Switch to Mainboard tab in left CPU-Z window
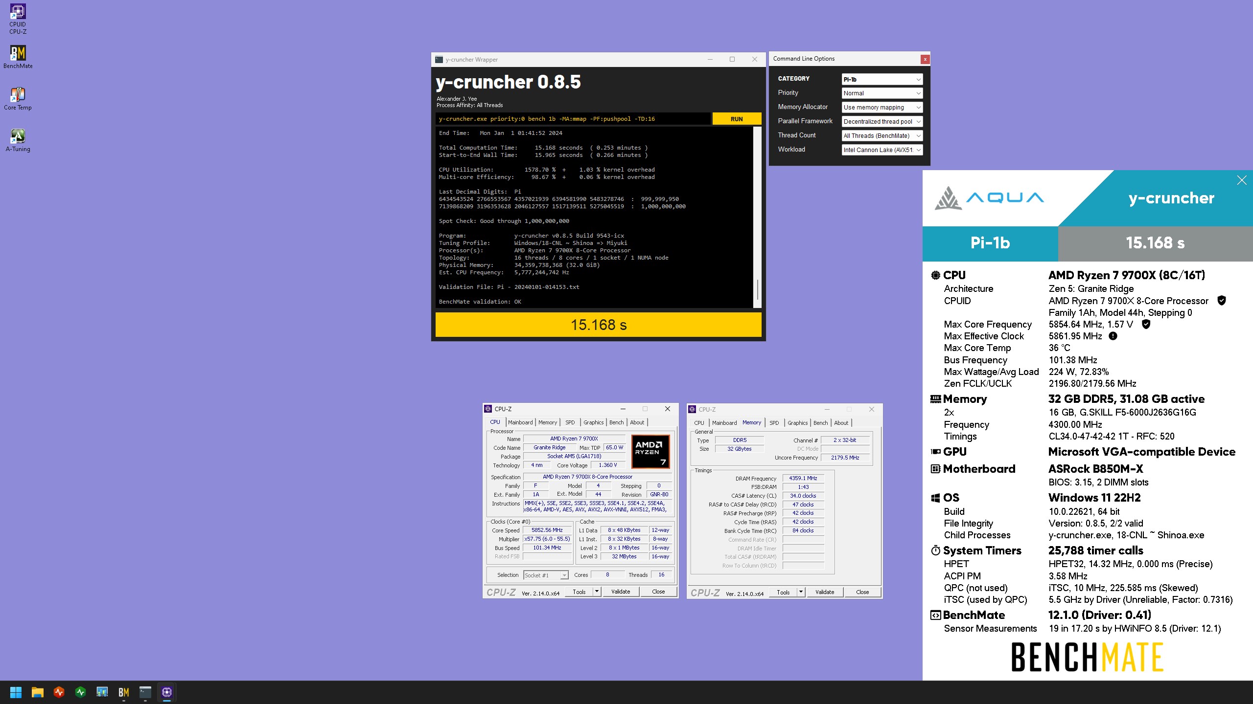Screen dimensions: 1253x704 click(x=520, y=422)
